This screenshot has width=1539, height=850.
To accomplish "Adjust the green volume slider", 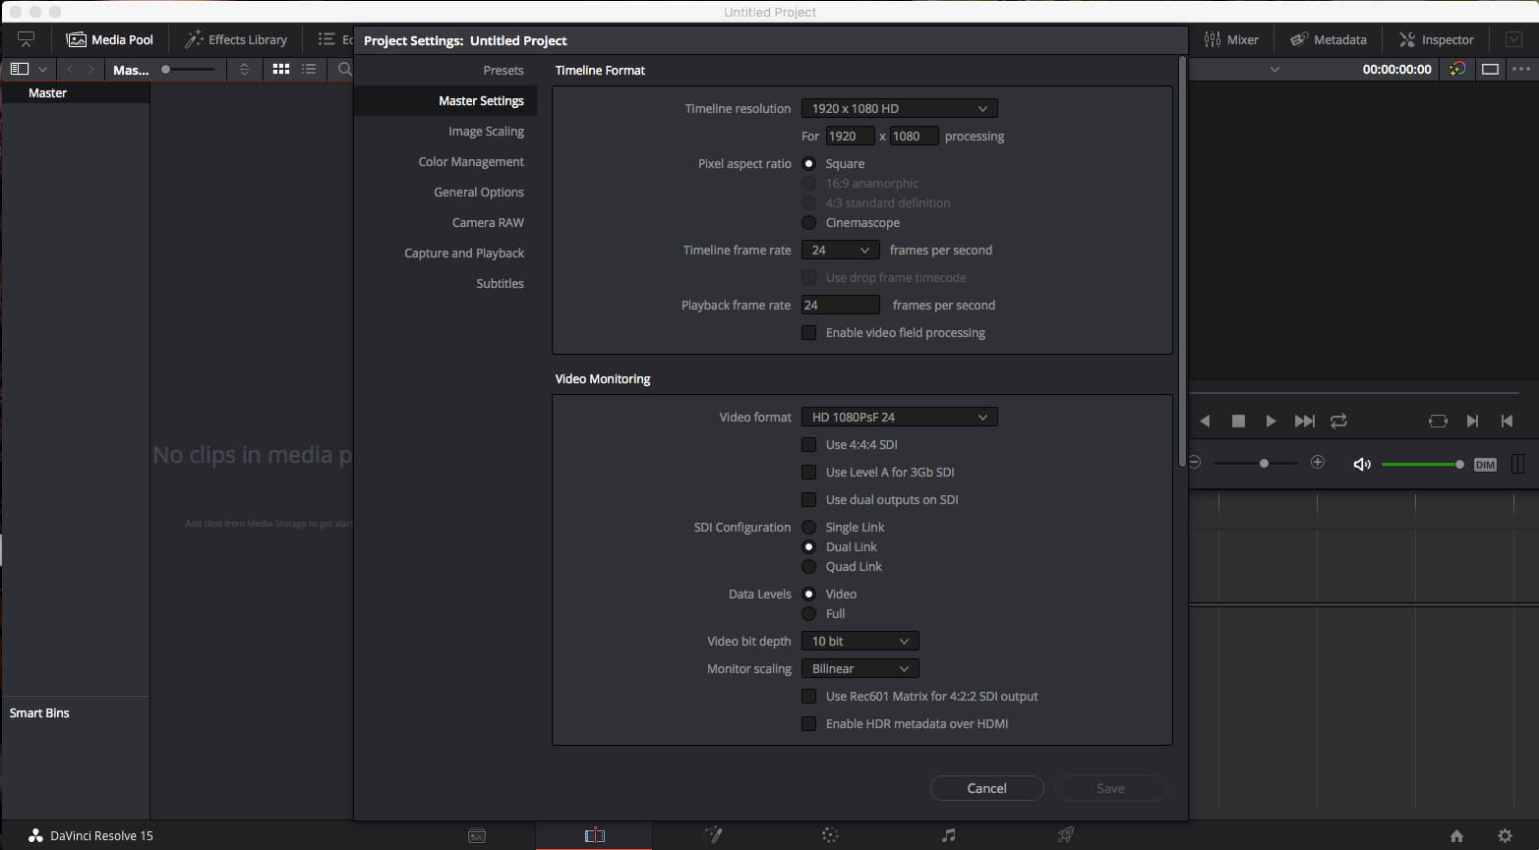I will (x=1422, y=464).
